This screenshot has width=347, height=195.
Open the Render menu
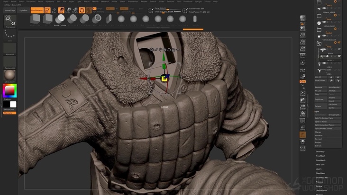tap(144, 1)
